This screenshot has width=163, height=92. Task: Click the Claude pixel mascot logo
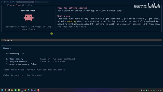(29, 18)
